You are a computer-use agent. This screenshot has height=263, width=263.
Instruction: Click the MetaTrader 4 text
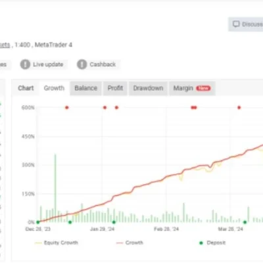click(53, 45)
